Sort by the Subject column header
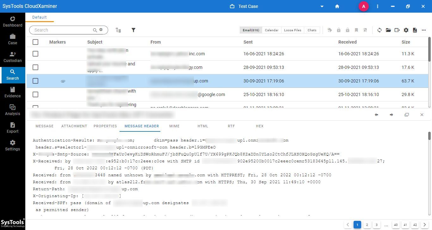Screen dimensions: 432x230 tap(95, 42)
